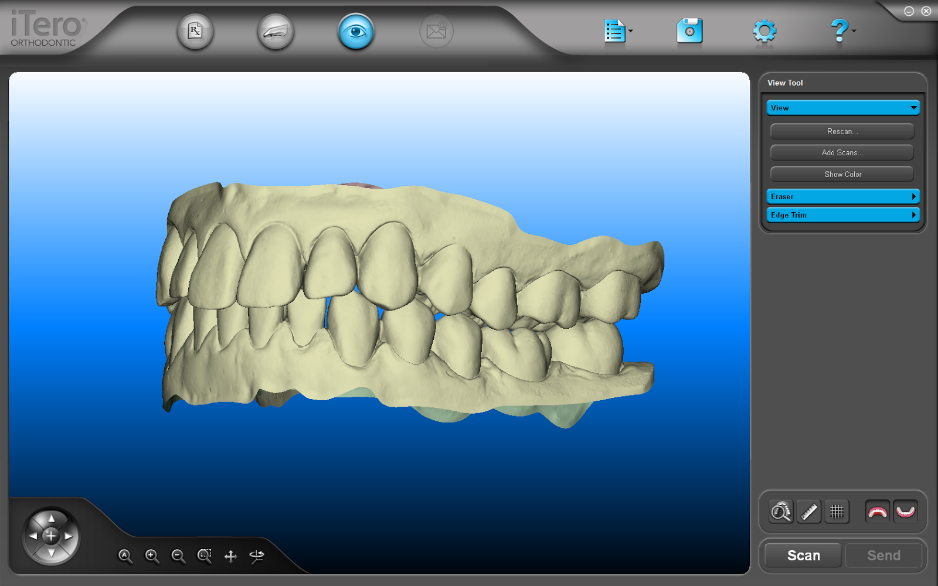The height and width of the screenshot is (586, 938).
Task: Click the navigation pad down arrow
Action: [x=52, y=553]
